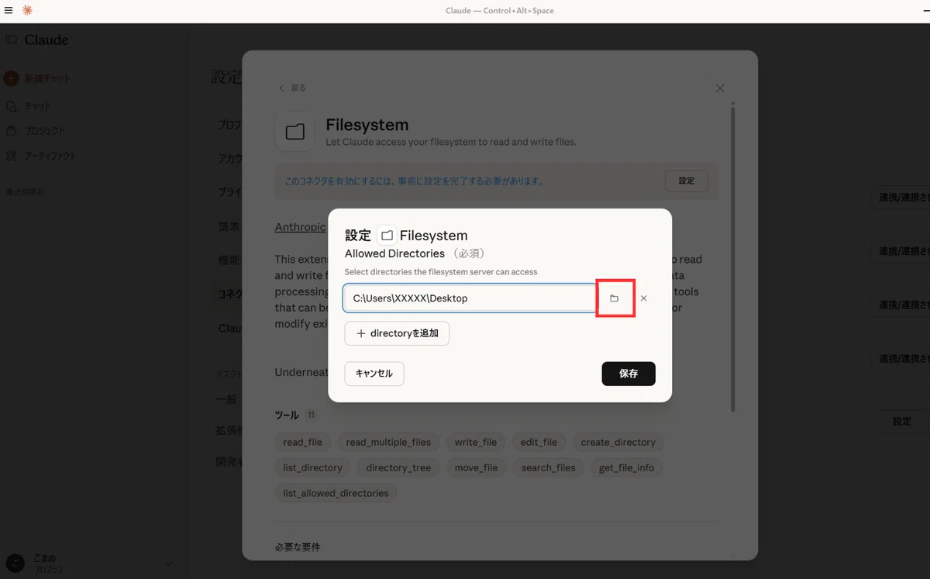The image size is (930, 579).
Task: Click the 設定 button in background settings list
Action: pyautogui.click(x=902, y=421)
